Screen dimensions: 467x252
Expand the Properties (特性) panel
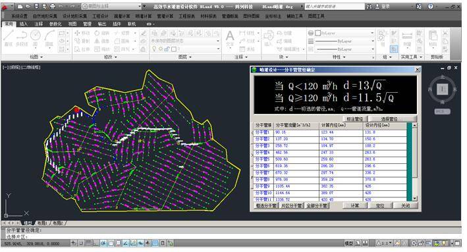339,57
